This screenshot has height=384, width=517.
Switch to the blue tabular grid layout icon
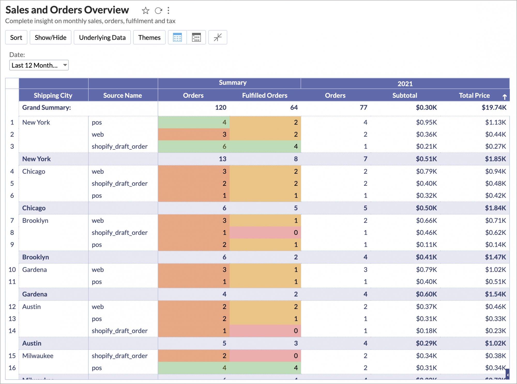[x=177, y=38]
